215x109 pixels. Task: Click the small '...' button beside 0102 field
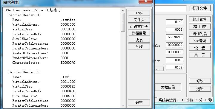coord(159,69)
